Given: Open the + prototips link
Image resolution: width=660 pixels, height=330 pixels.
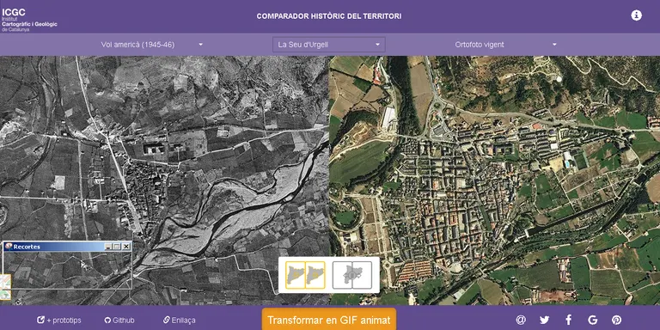Looking at the screenshot, I should pyautogui.click(x=59, y=321).
